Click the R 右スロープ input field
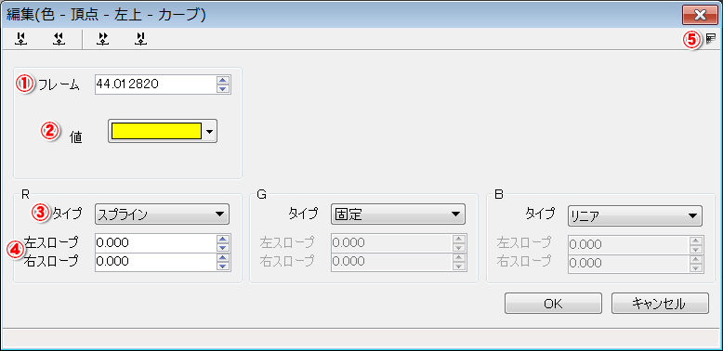The image size is (723, 351). (x=155, y=262)
